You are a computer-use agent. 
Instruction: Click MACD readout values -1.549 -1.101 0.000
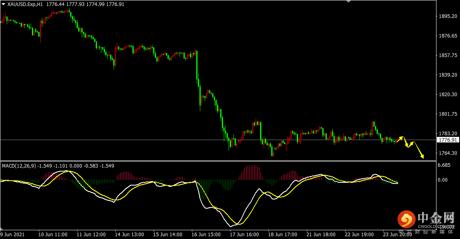60,166
